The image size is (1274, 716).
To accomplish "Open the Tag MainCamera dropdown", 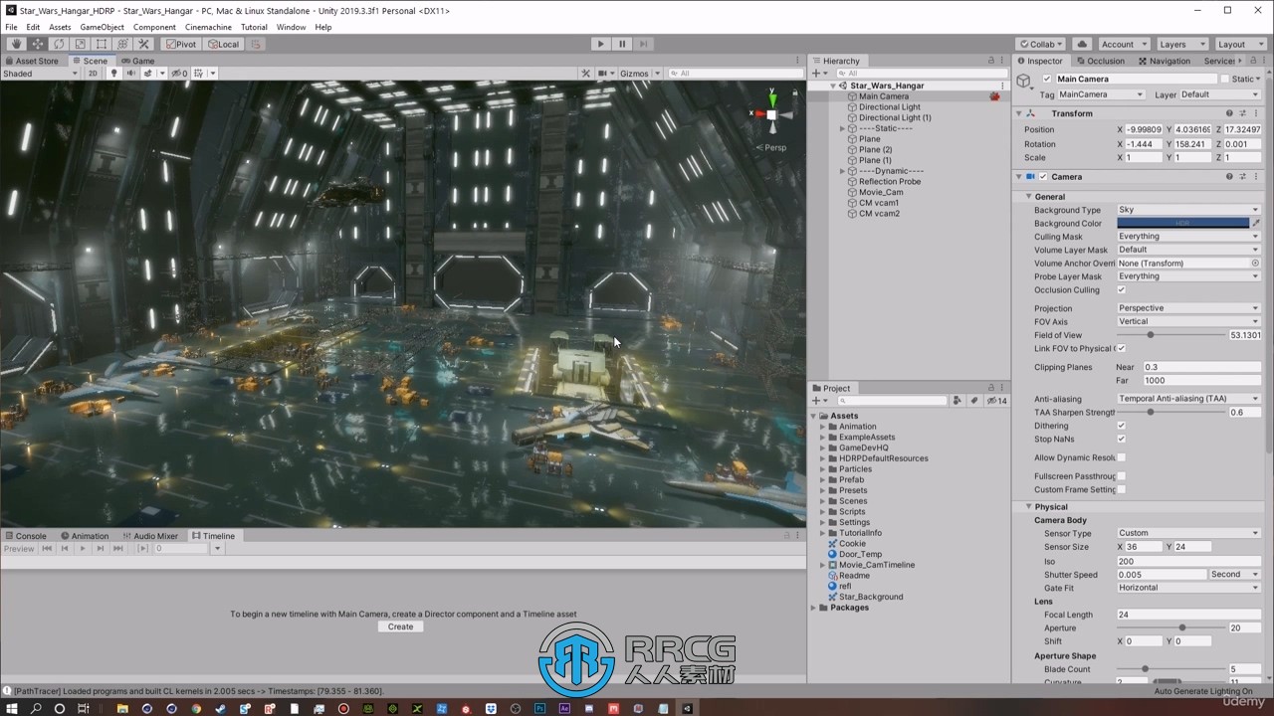I will 1100,94.
